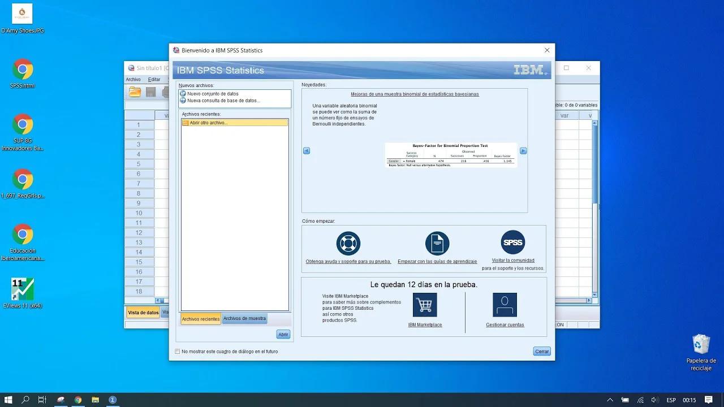724x407 pixels.
Task: Open the Archivo menu
Action: click(x=133, y=79)
